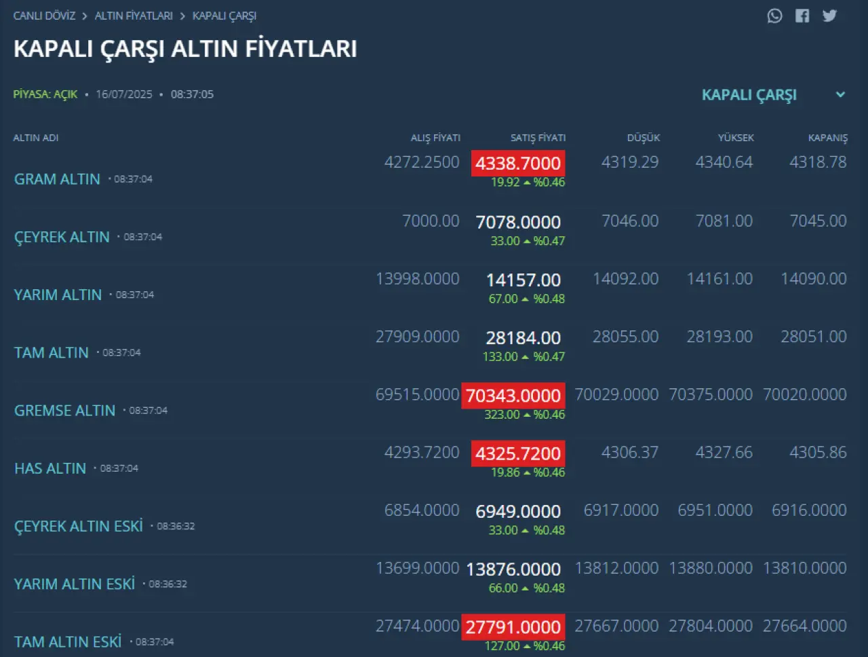Screen dimensions: 868x657
Task: Share page on Twitter icon
Action: coord(829,16)
